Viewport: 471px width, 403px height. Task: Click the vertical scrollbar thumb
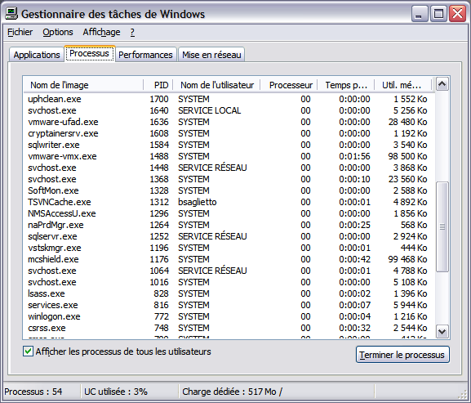[442, 226]
